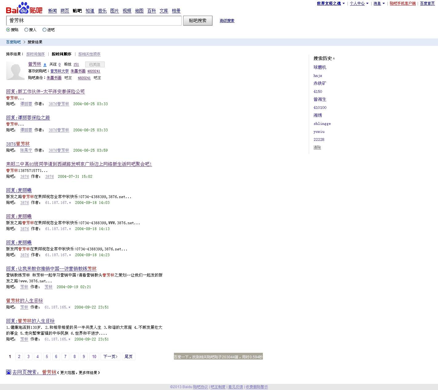The width and height of the screenshot is (438, 390).
Task: Switch to the 相册 tab
Action: coord(176,11)
